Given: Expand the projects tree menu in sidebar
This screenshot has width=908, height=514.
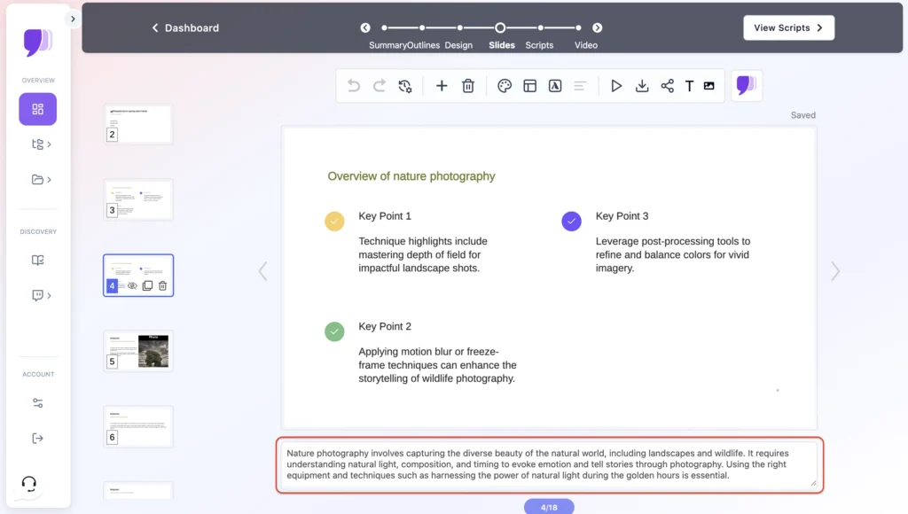Looking at the screenshot, I should coord(41,144).
